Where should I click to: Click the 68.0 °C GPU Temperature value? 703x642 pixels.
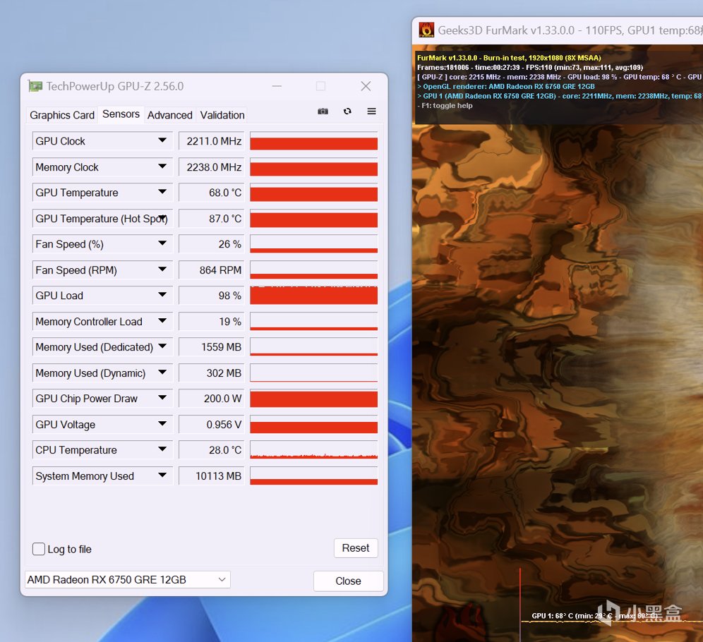[x=212, y=193]
